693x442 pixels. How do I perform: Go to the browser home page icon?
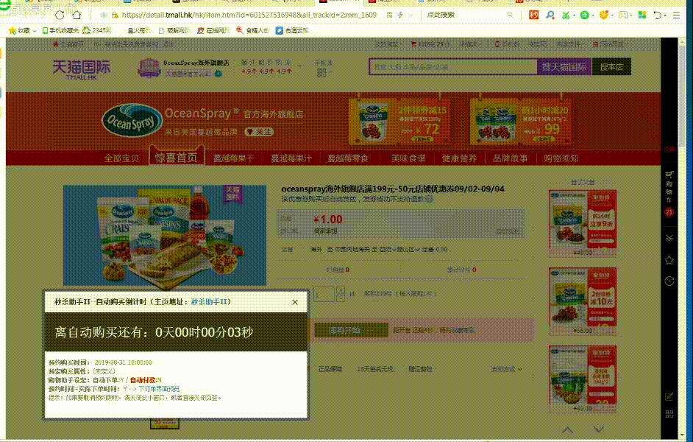(x=77, y=15)
